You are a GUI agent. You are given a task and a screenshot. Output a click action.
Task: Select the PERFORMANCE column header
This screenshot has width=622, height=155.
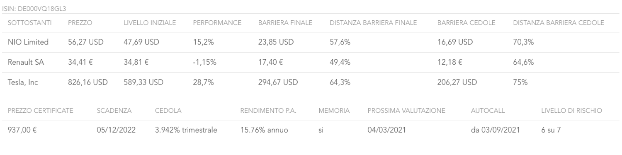tap(217, 23)
